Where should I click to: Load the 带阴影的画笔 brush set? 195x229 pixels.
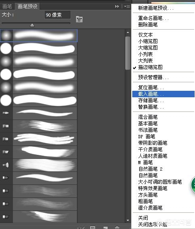tap(153, 143)
